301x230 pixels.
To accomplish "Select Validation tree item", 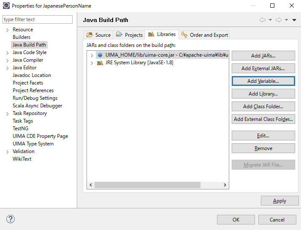I will pyautogui.click(x=23, y=151).
